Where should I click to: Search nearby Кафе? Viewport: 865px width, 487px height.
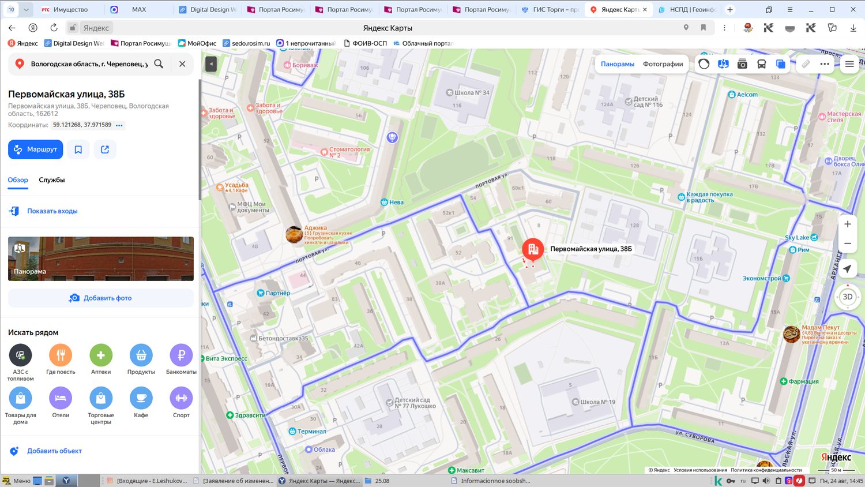click(x=141, y=403)
